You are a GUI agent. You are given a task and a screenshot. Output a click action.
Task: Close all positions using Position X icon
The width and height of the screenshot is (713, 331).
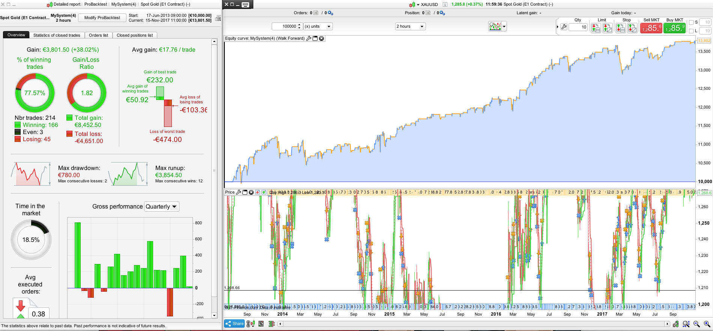click(428, 13)
